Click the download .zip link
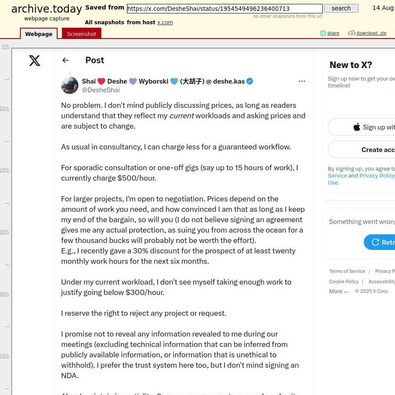The height and width of the screenshot is (395, 395). click(371, 33)
